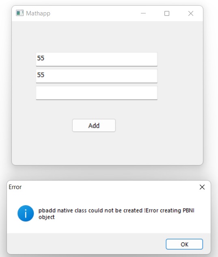Viewport: 218px width, 257px height.
Task: Click the Mathapp application icon in title bar
Action: (19, 13)
